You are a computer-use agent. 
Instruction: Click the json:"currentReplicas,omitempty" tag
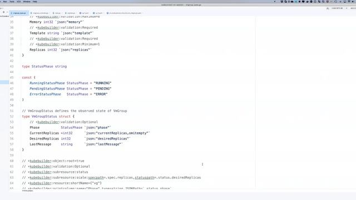[117, 133]
